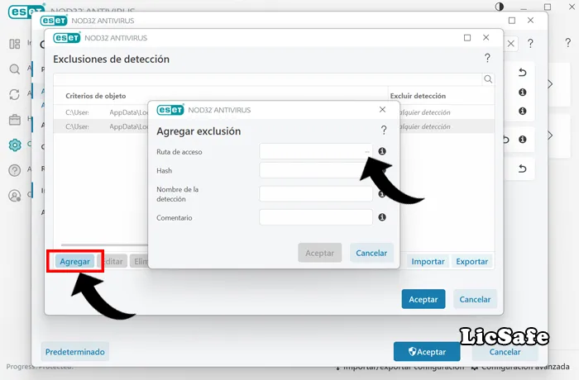Click Cancelar in Exclusiones de detección window
579x380 pixels.
point(475,299)
